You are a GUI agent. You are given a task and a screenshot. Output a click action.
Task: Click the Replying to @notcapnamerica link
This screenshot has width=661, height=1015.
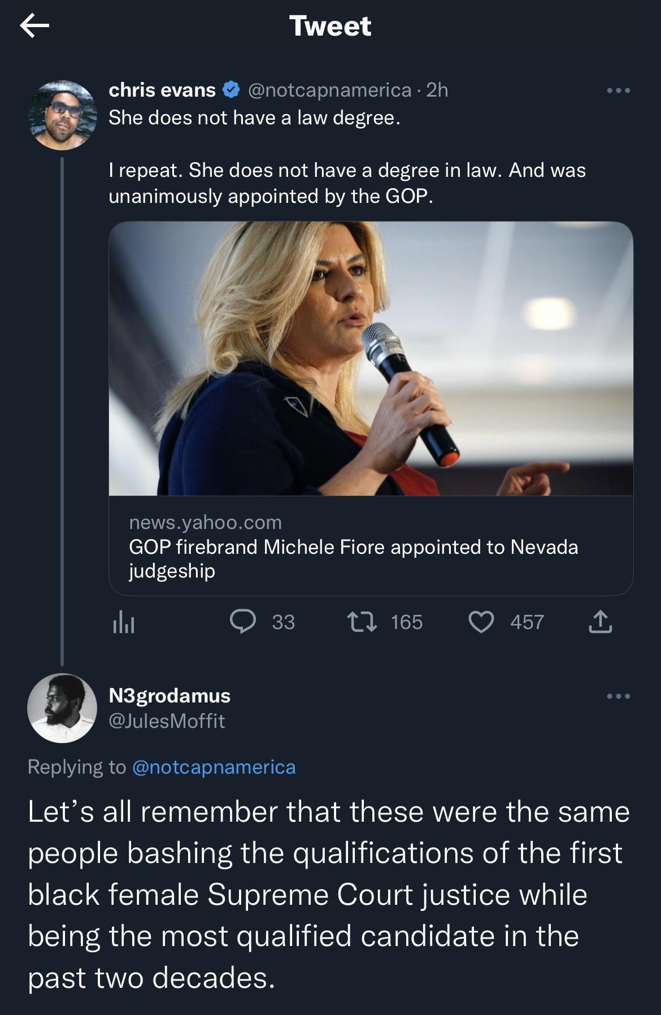[x=161, y=766]
